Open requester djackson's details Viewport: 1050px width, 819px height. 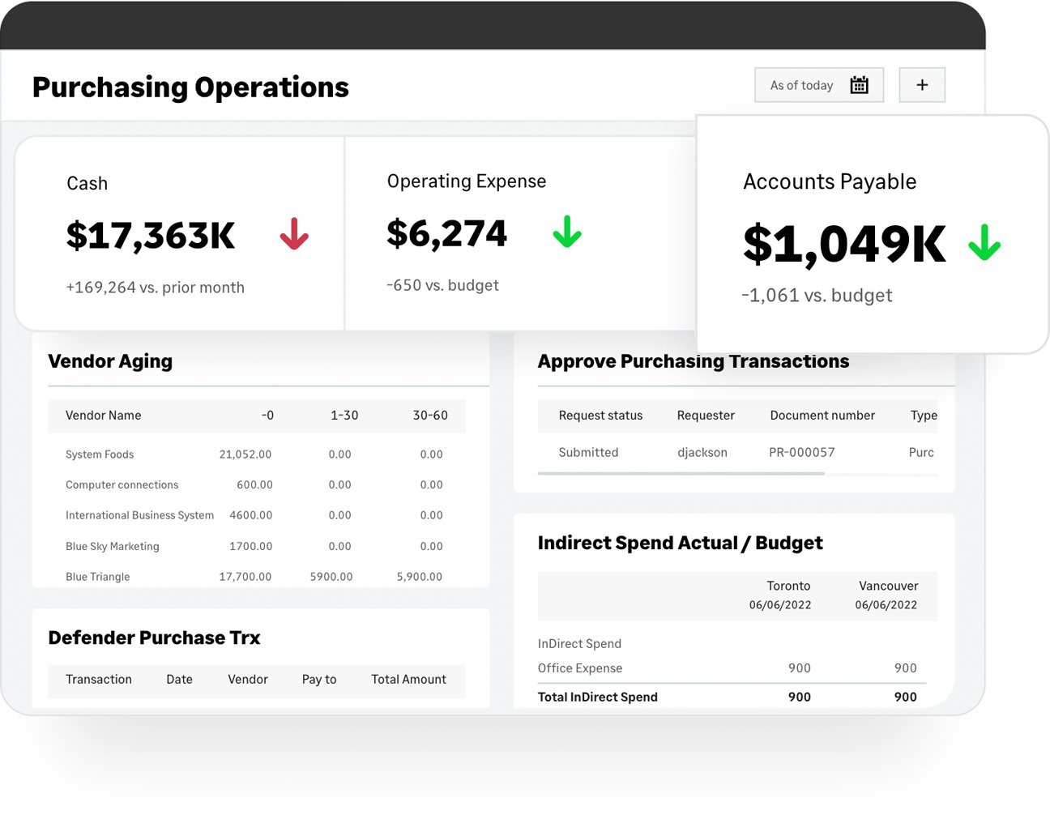click(x=702, y=452)
